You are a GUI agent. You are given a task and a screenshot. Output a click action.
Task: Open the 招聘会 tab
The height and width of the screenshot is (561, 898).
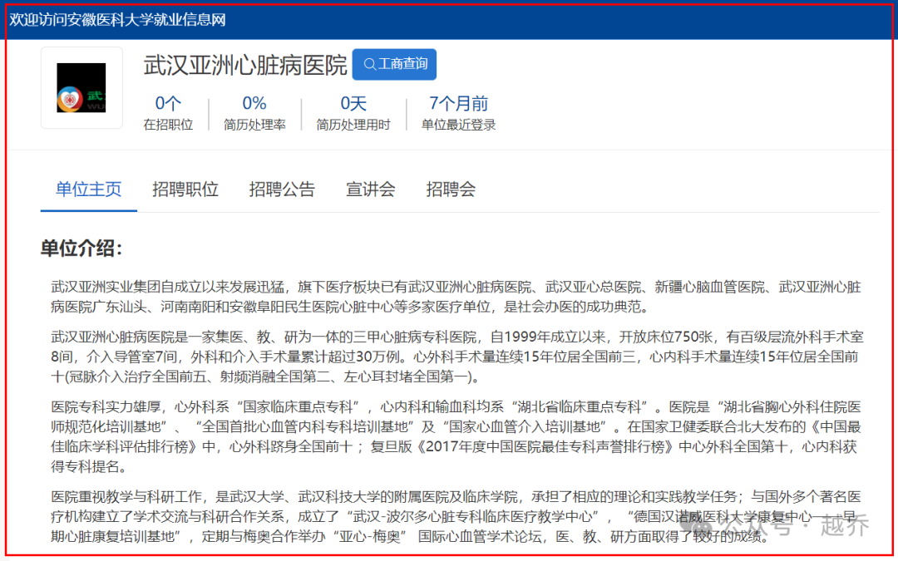451,189
